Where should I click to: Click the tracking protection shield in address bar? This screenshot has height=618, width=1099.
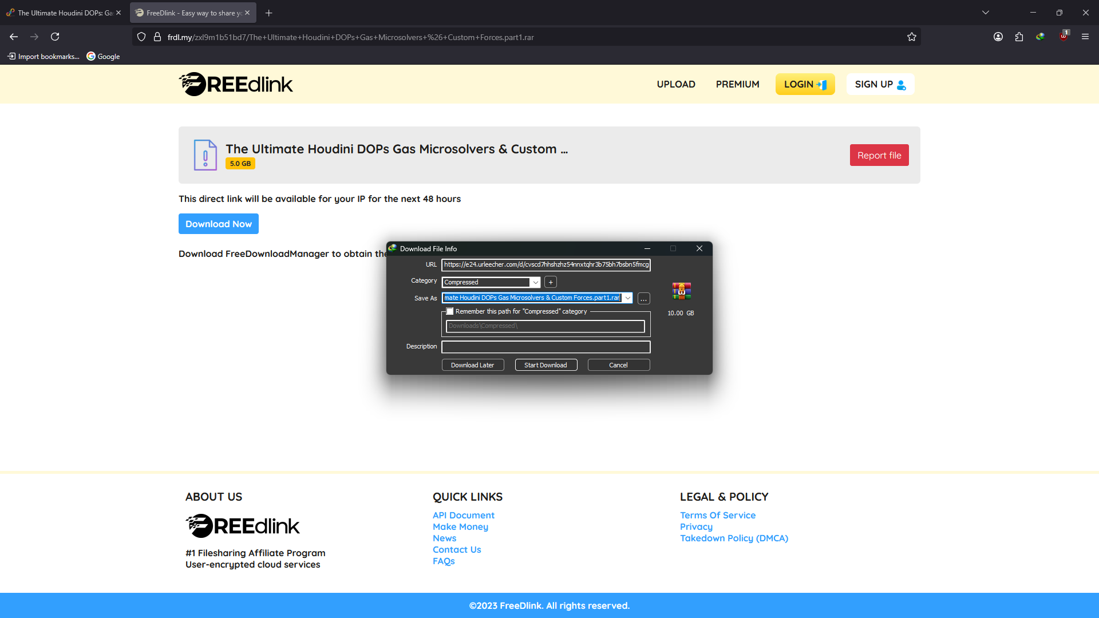coord(141,37)
